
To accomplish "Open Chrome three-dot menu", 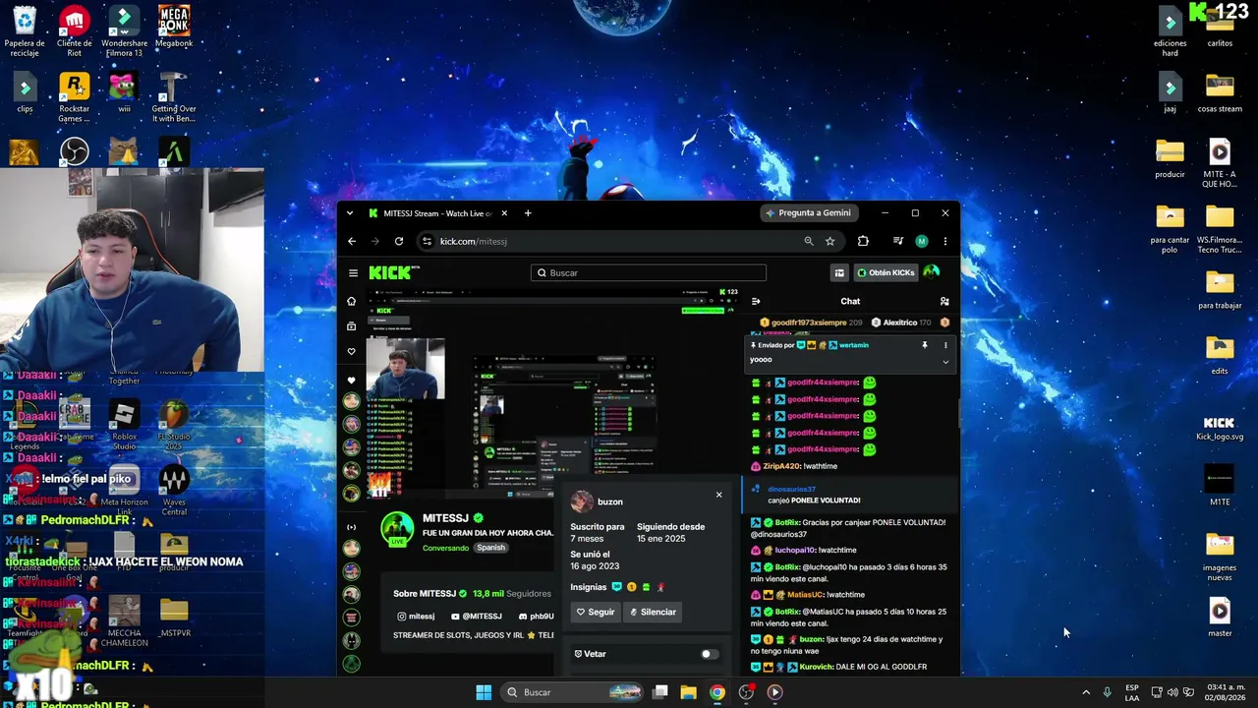I will pyautogui.click(x=945, y=241).
